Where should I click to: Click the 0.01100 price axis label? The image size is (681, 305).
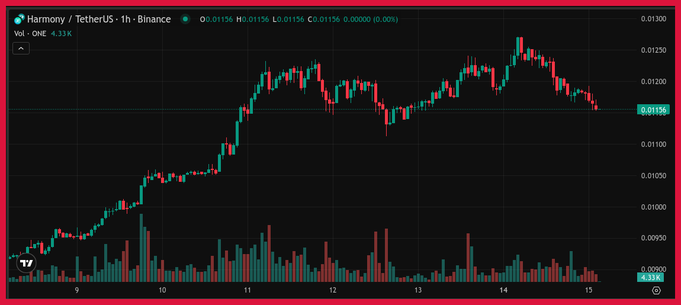pos(654,145)
